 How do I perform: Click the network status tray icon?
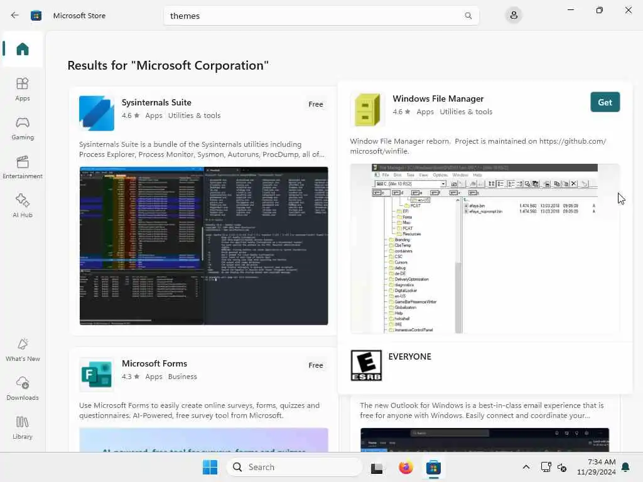[546, 467]
